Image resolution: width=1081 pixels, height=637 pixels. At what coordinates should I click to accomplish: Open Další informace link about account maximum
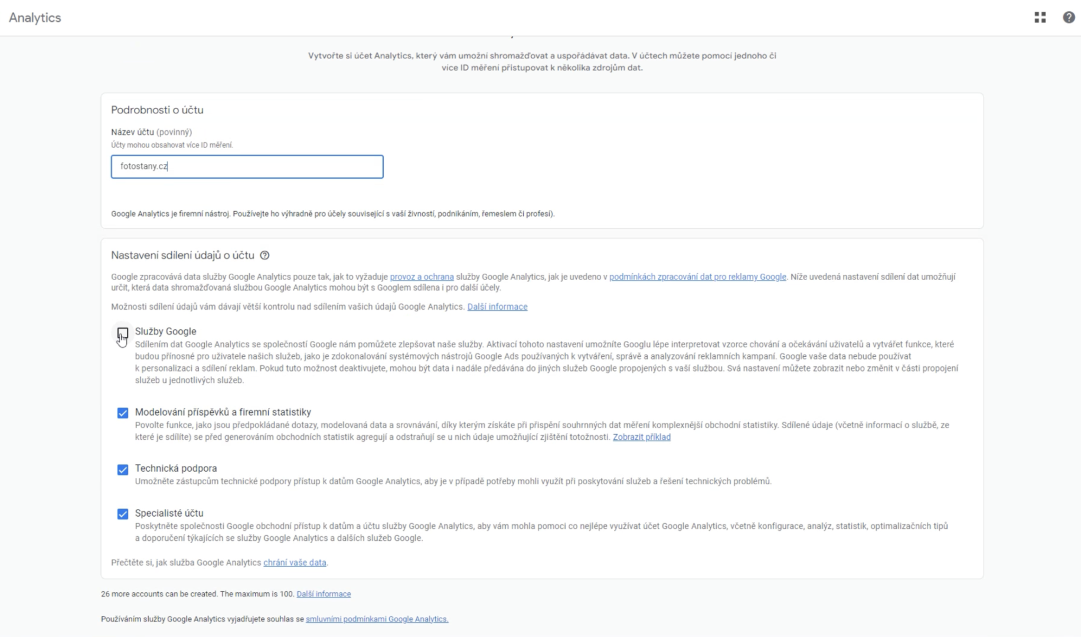click(324, 594)
